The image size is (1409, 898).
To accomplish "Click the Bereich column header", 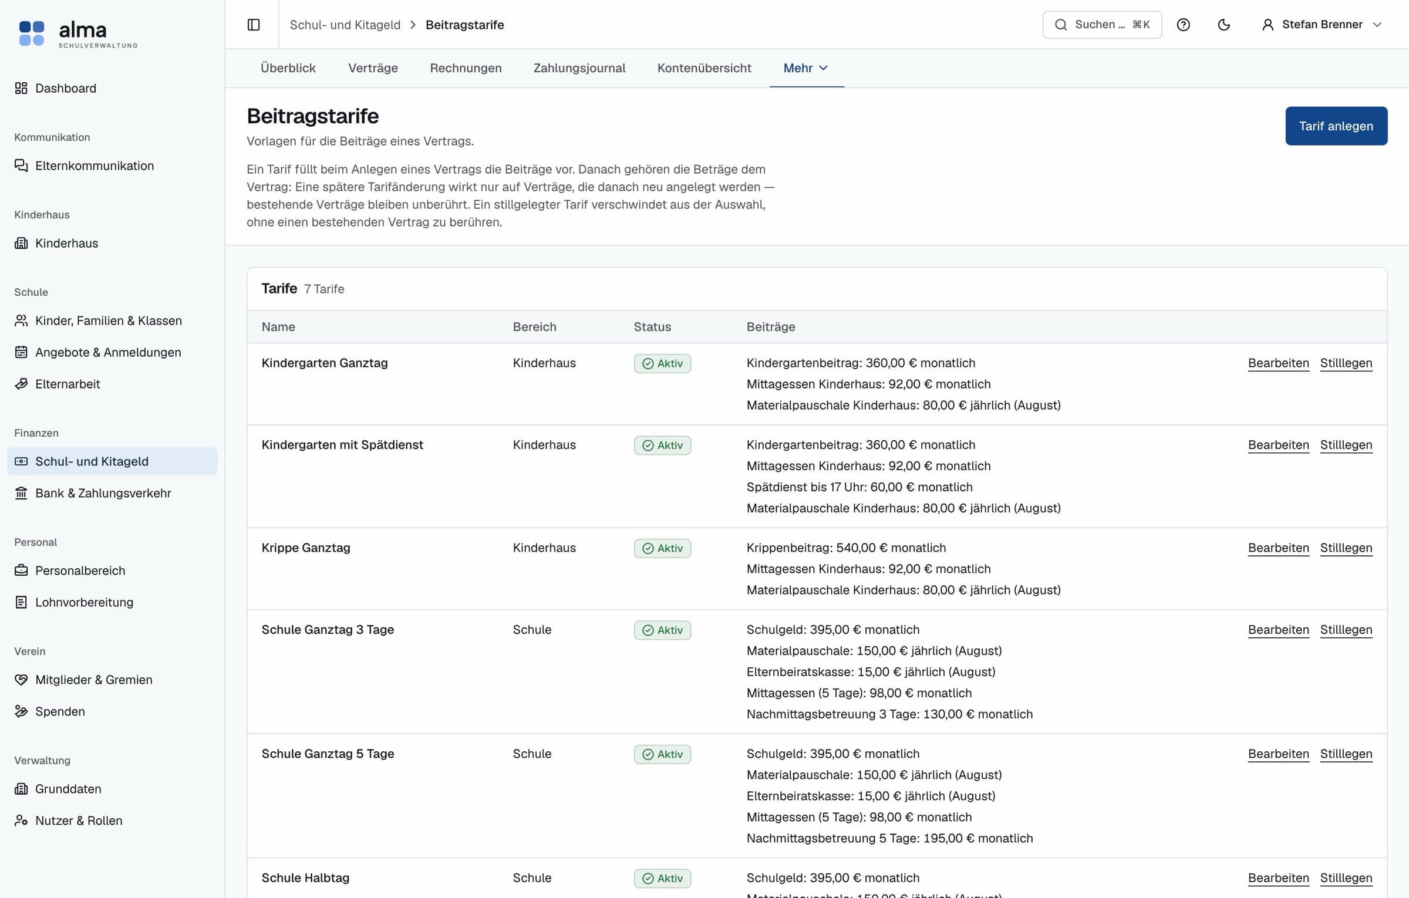I will (534, 327).
